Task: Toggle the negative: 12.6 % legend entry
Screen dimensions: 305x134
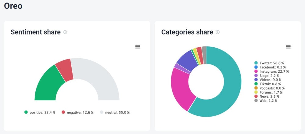Action: click(x=77, y=112)
